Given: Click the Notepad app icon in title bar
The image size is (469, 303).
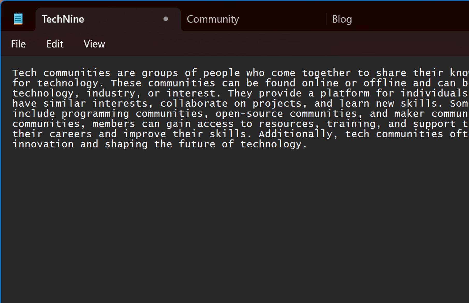Looking at the screenshot, I should (x=18, y=19).
